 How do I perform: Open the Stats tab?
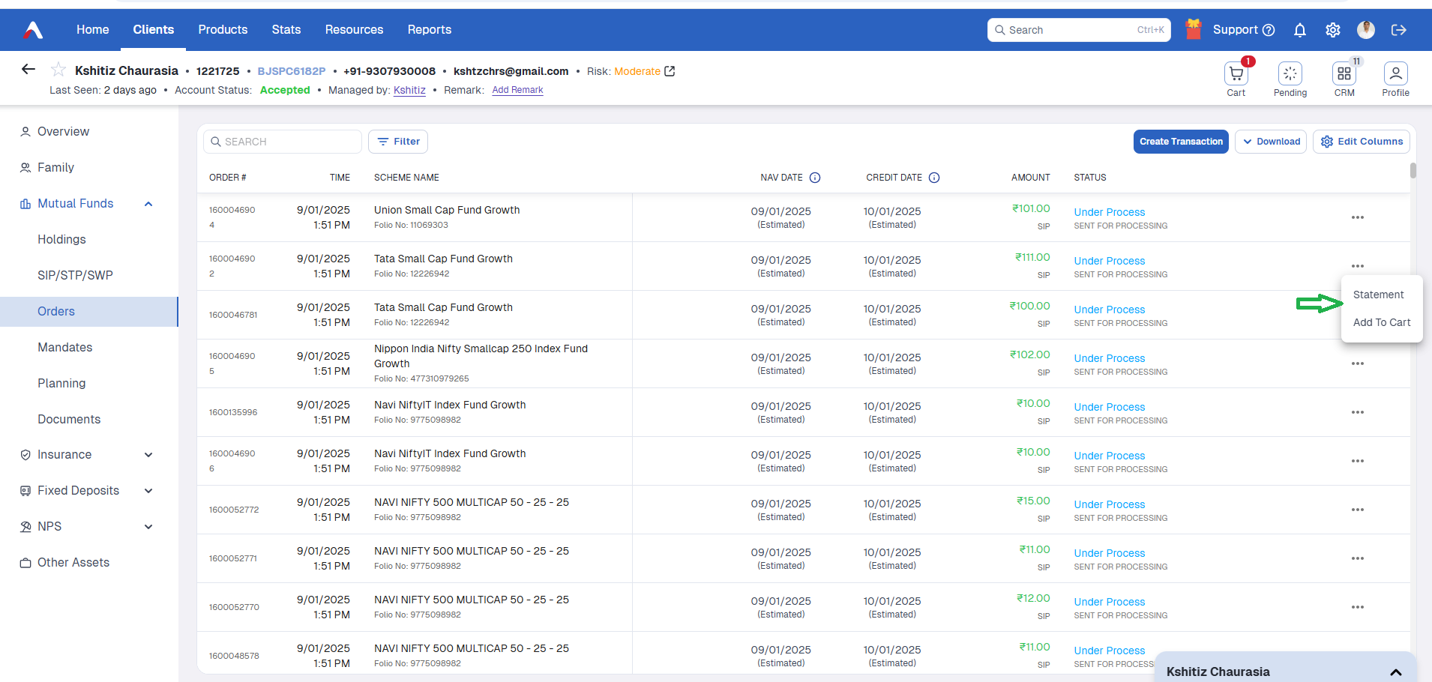point(286,30)
